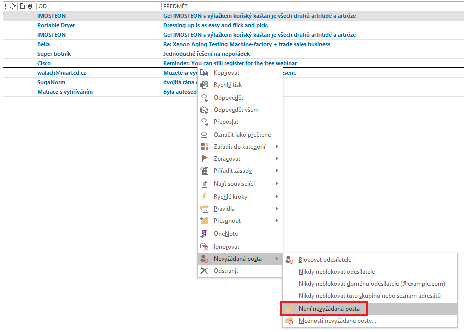This screenshot has height=332, width=464.
Task: Click the OneNote icon in menu
Action: tap(204, 234)
